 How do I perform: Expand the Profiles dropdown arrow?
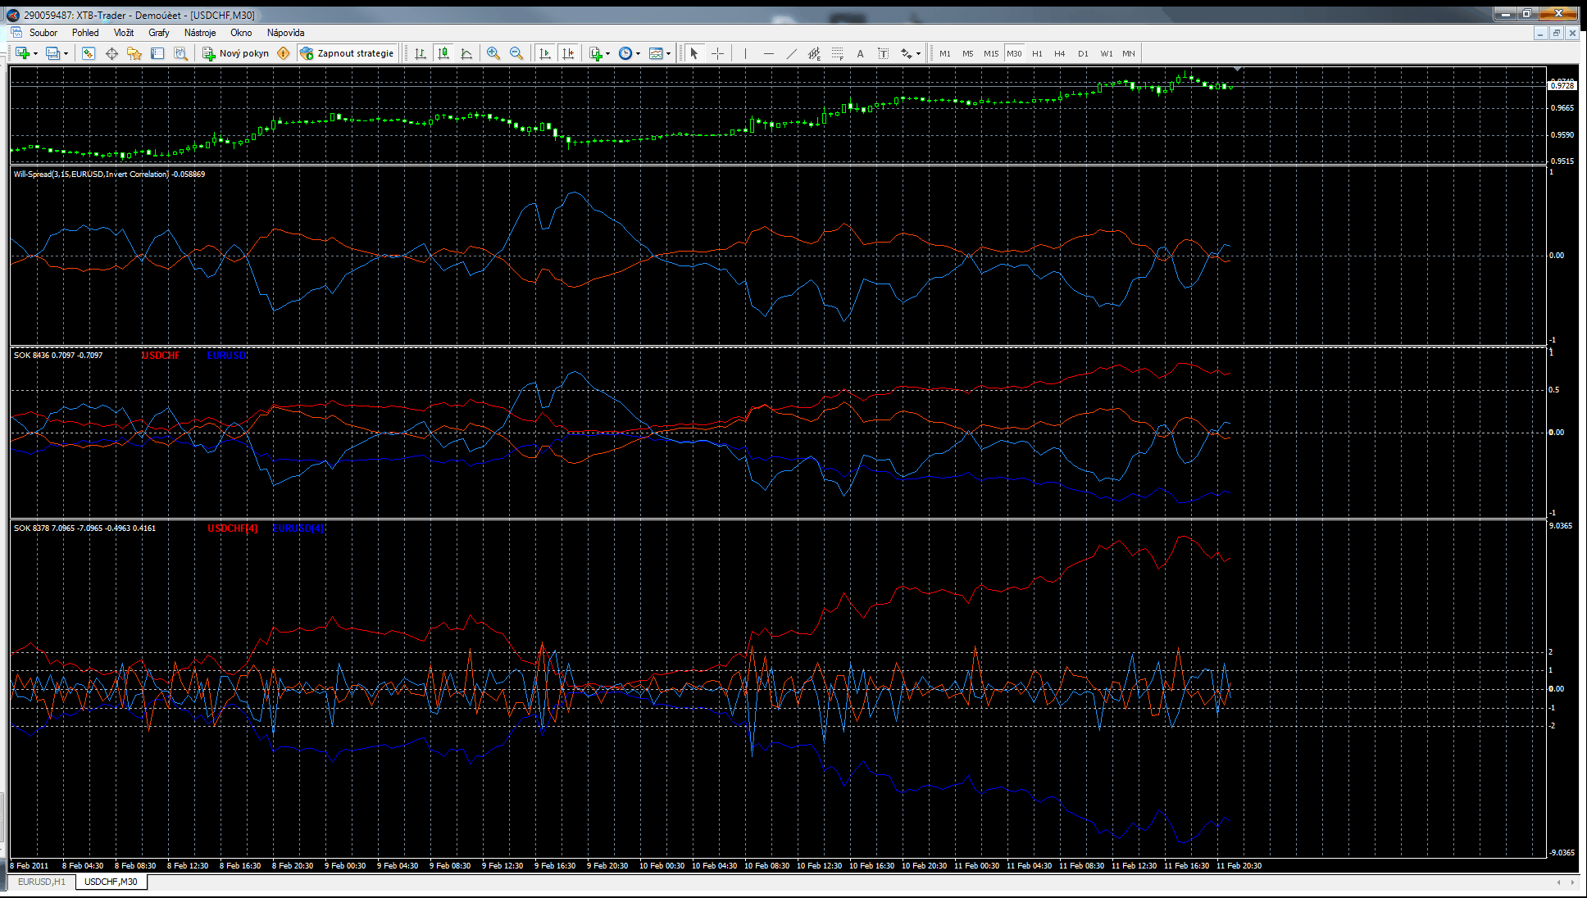[66, 53]
